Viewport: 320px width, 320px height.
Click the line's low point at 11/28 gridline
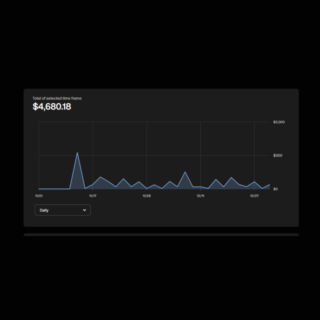pyautogui.click(x=146, y=188)
